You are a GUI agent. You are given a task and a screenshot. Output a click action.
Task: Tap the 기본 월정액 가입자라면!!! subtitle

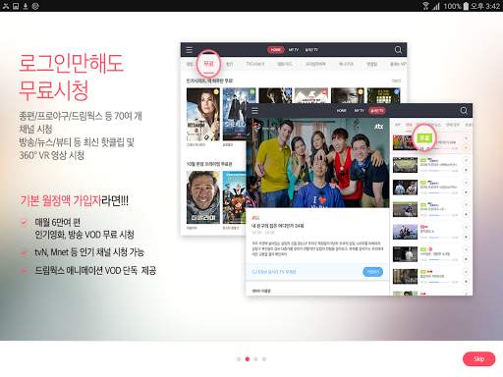75,200
